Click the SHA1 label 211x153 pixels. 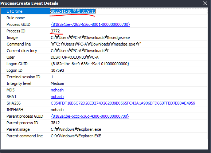[11, 97]
